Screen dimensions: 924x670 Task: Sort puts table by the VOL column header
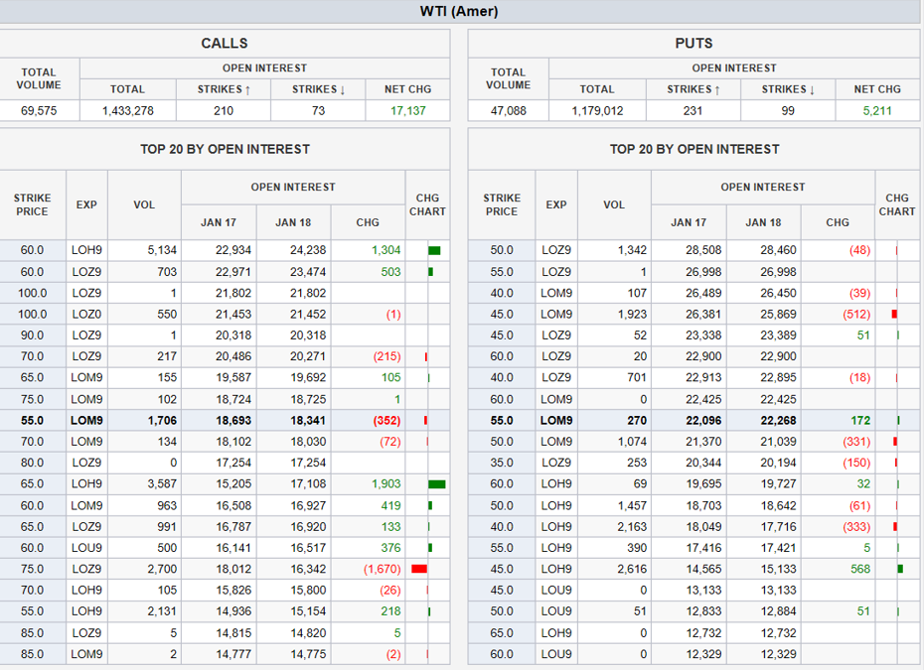pos(614,204)
